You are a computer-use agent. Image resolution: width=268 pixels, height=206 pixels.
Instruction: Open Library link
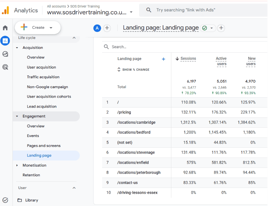32,200
